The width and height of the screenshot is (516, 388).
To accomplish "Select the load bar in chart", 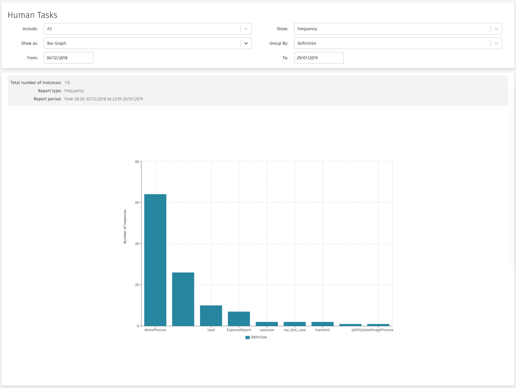I will point(211,316).
